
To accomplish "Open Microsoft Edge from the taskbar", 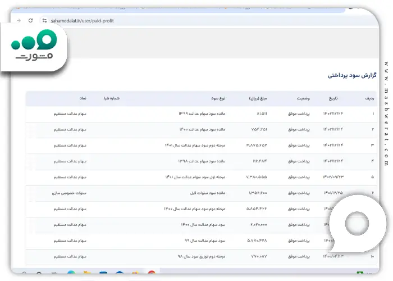I will point(71,274).
